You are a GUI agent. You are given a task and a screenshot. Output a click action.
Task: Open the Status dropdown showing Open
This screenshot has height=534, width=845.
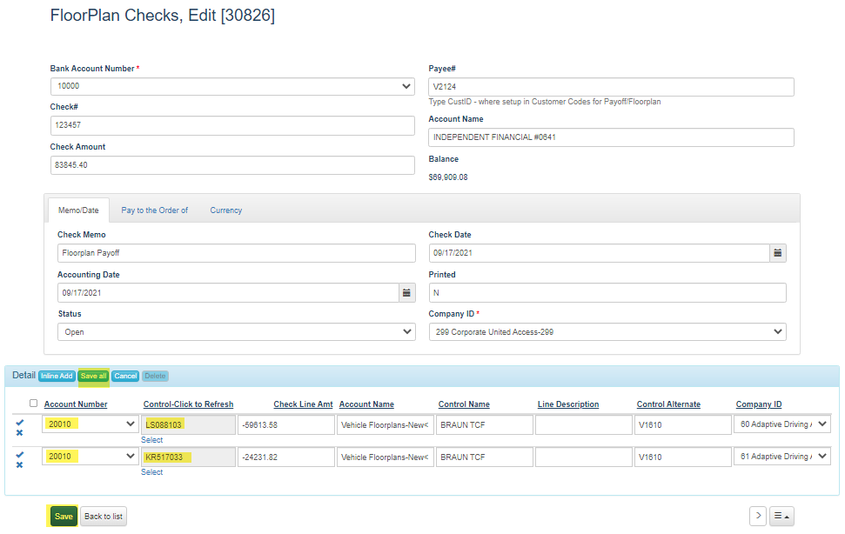tap(237, 332)
